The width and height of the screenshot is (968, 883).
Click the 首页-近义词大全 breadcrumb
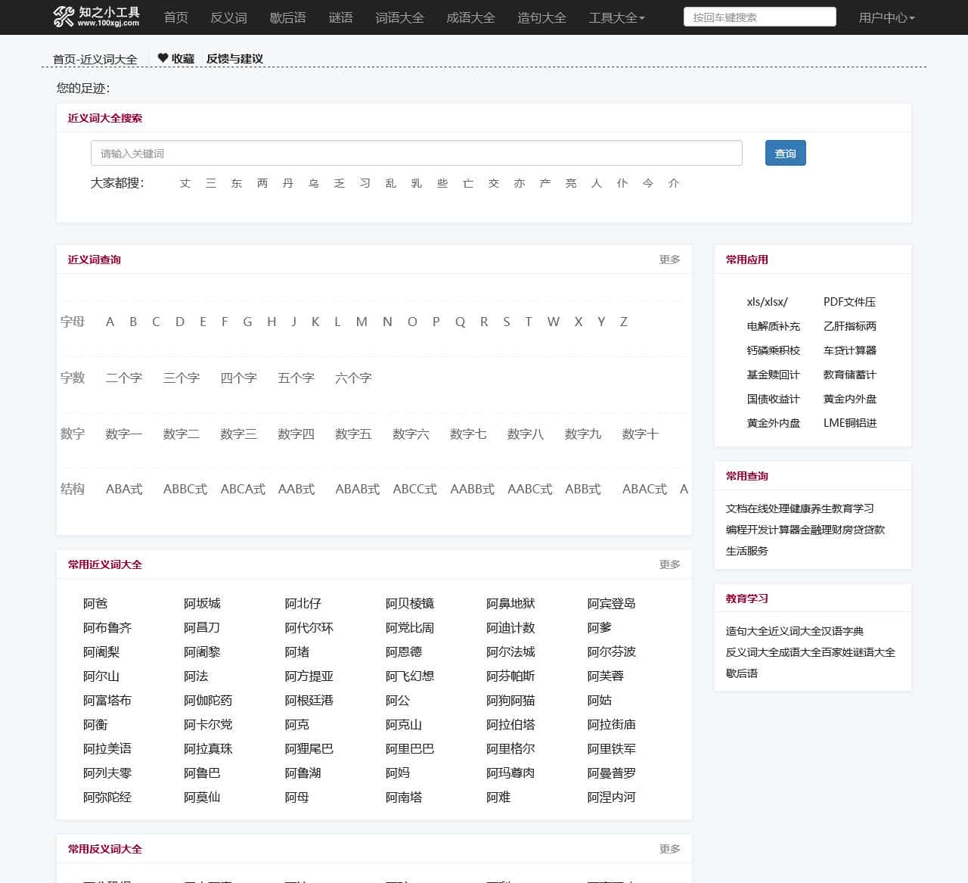[x=95, y=59]
